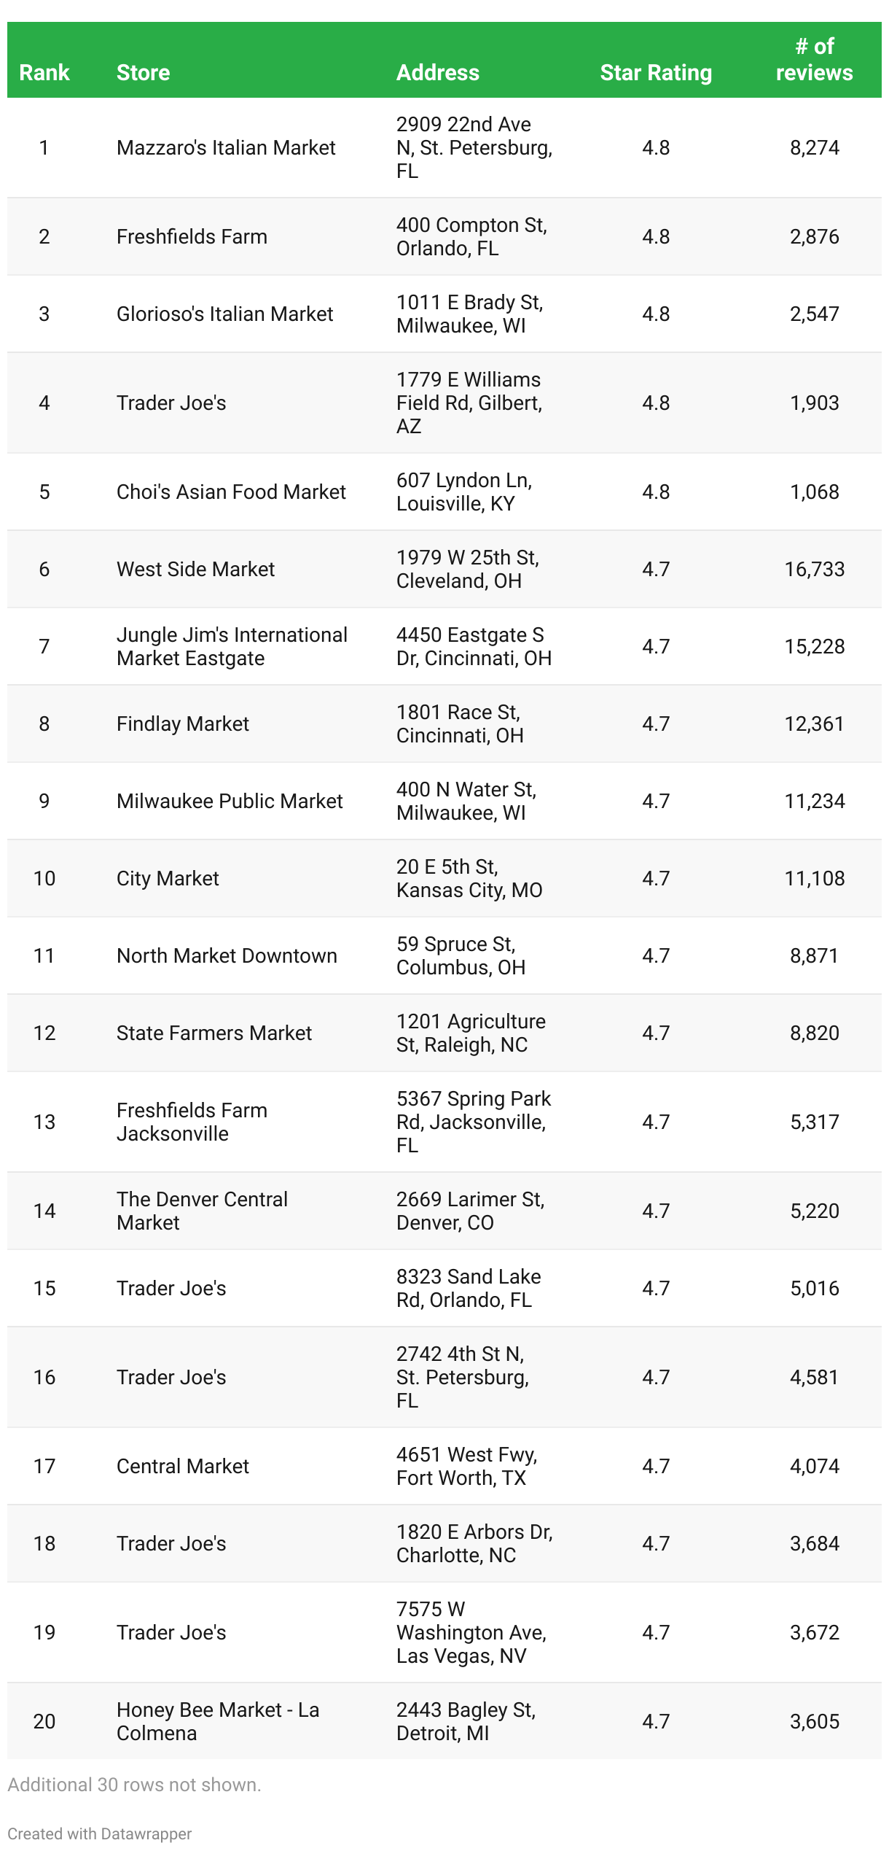Click the Freshfields Farm Orlando address cell
This screenshot has height=1851, width=889.
[x=471, y=236]
